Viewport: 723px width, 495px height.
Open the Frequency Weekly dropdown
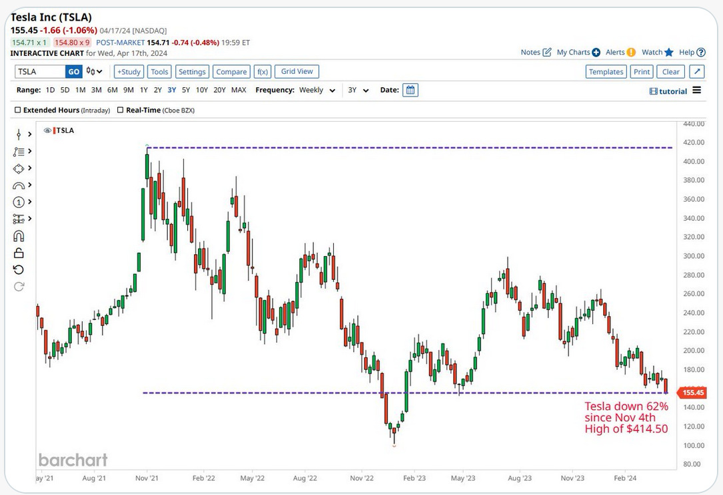[317, 90]
